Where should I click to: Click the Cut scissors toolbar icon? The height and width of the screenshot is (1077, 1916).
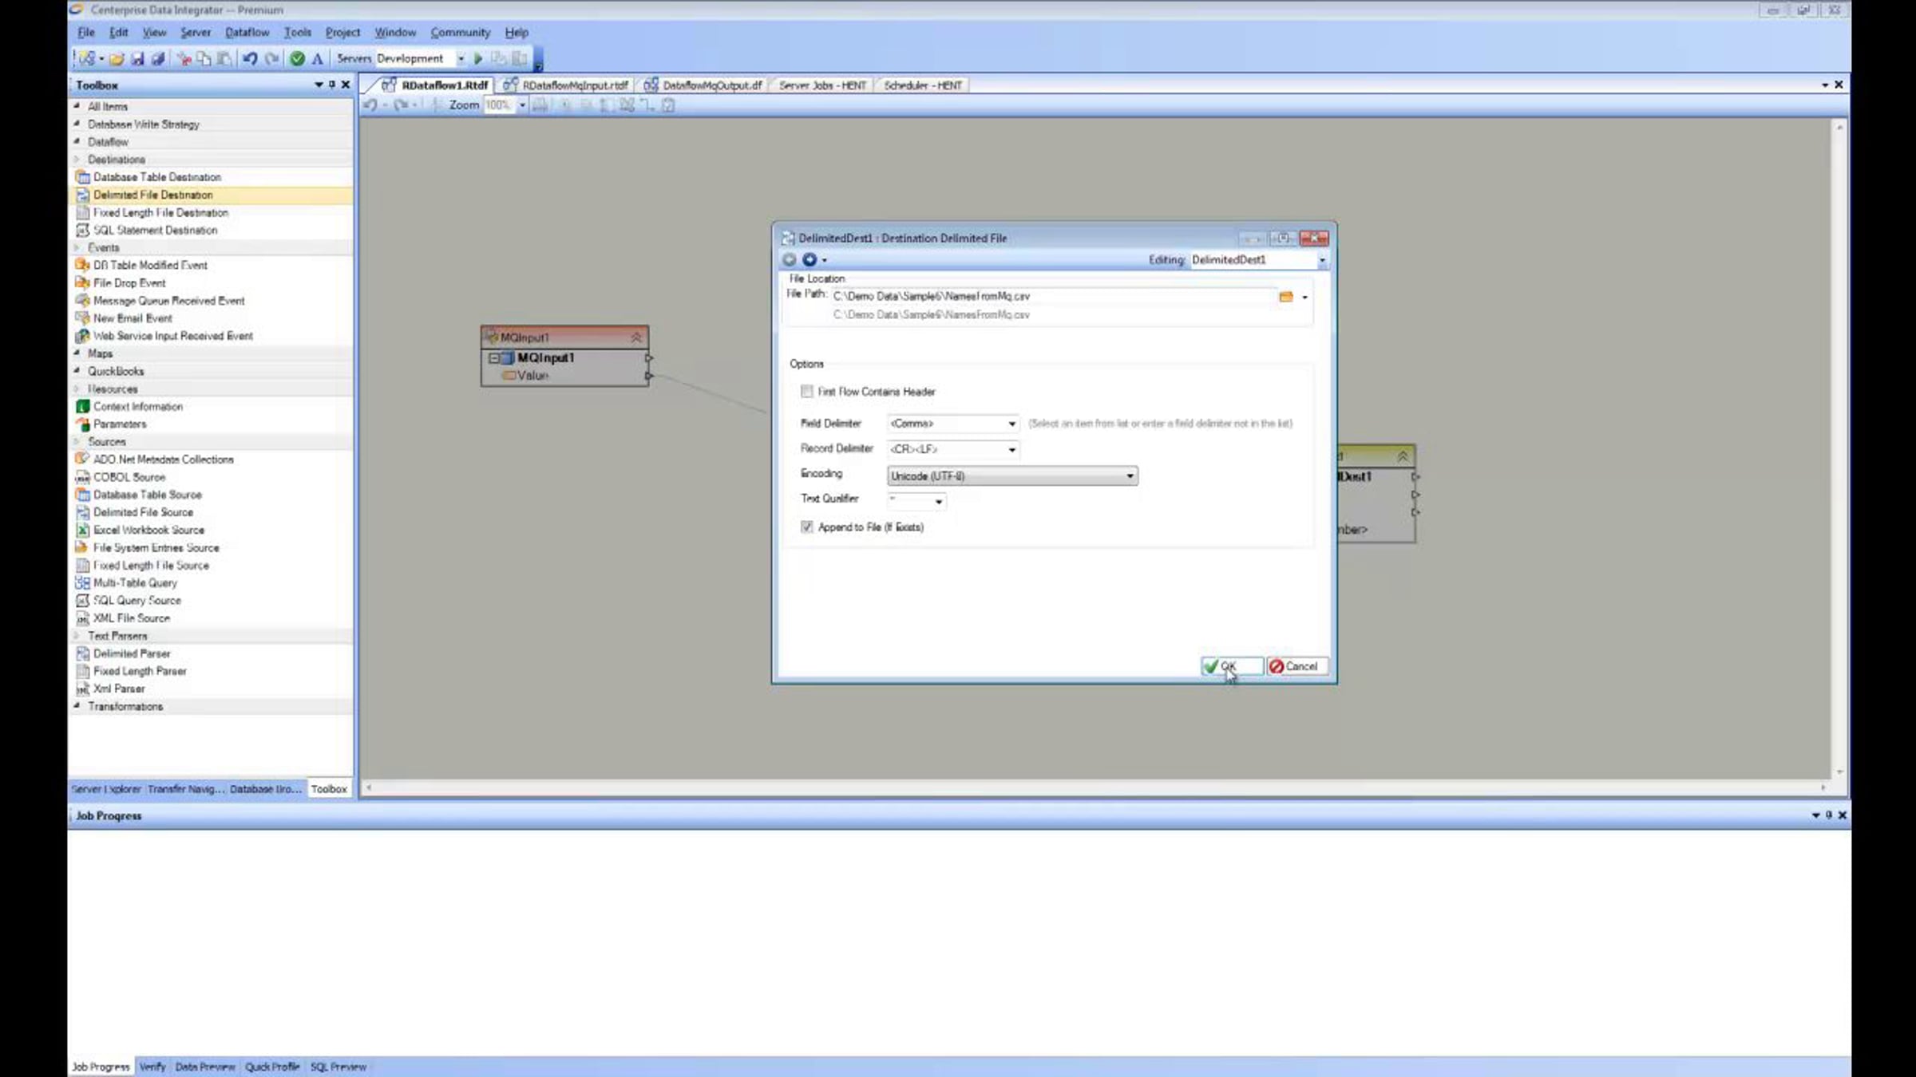184,58
